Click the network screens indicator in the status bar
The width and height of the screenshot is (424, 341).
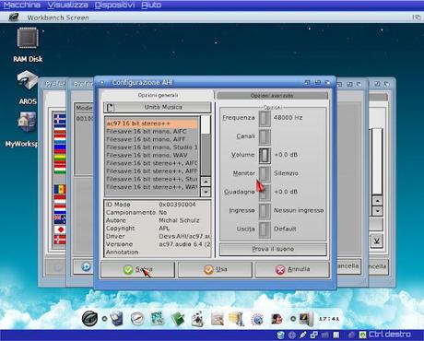314,335
